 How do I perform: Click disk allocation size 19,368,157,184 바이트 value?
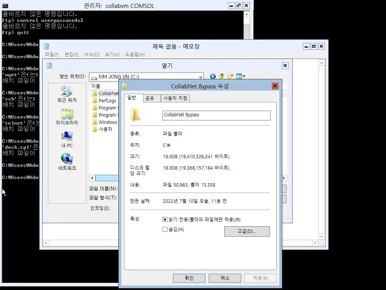pos(196,168)
